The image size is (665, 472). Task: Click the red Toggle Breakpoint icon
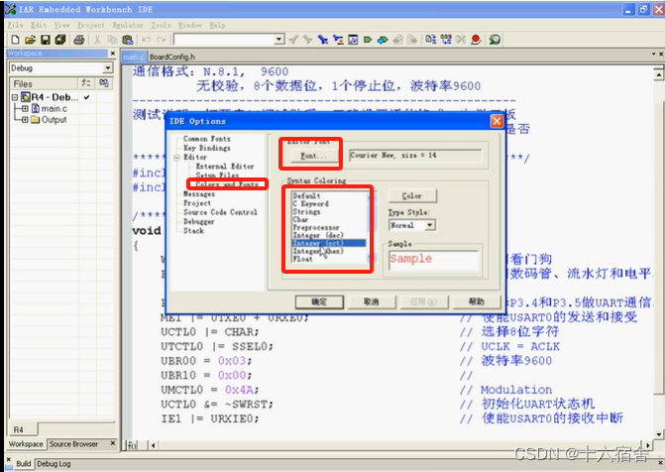pyautogui.click(x=476, y=40)
